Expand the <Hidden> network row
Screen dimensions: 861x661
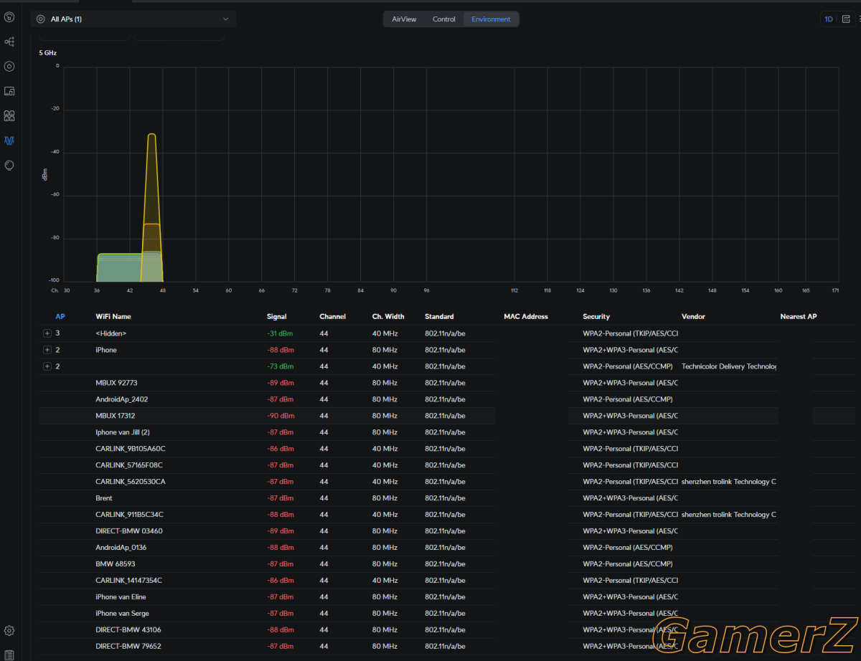click(47, 333)
